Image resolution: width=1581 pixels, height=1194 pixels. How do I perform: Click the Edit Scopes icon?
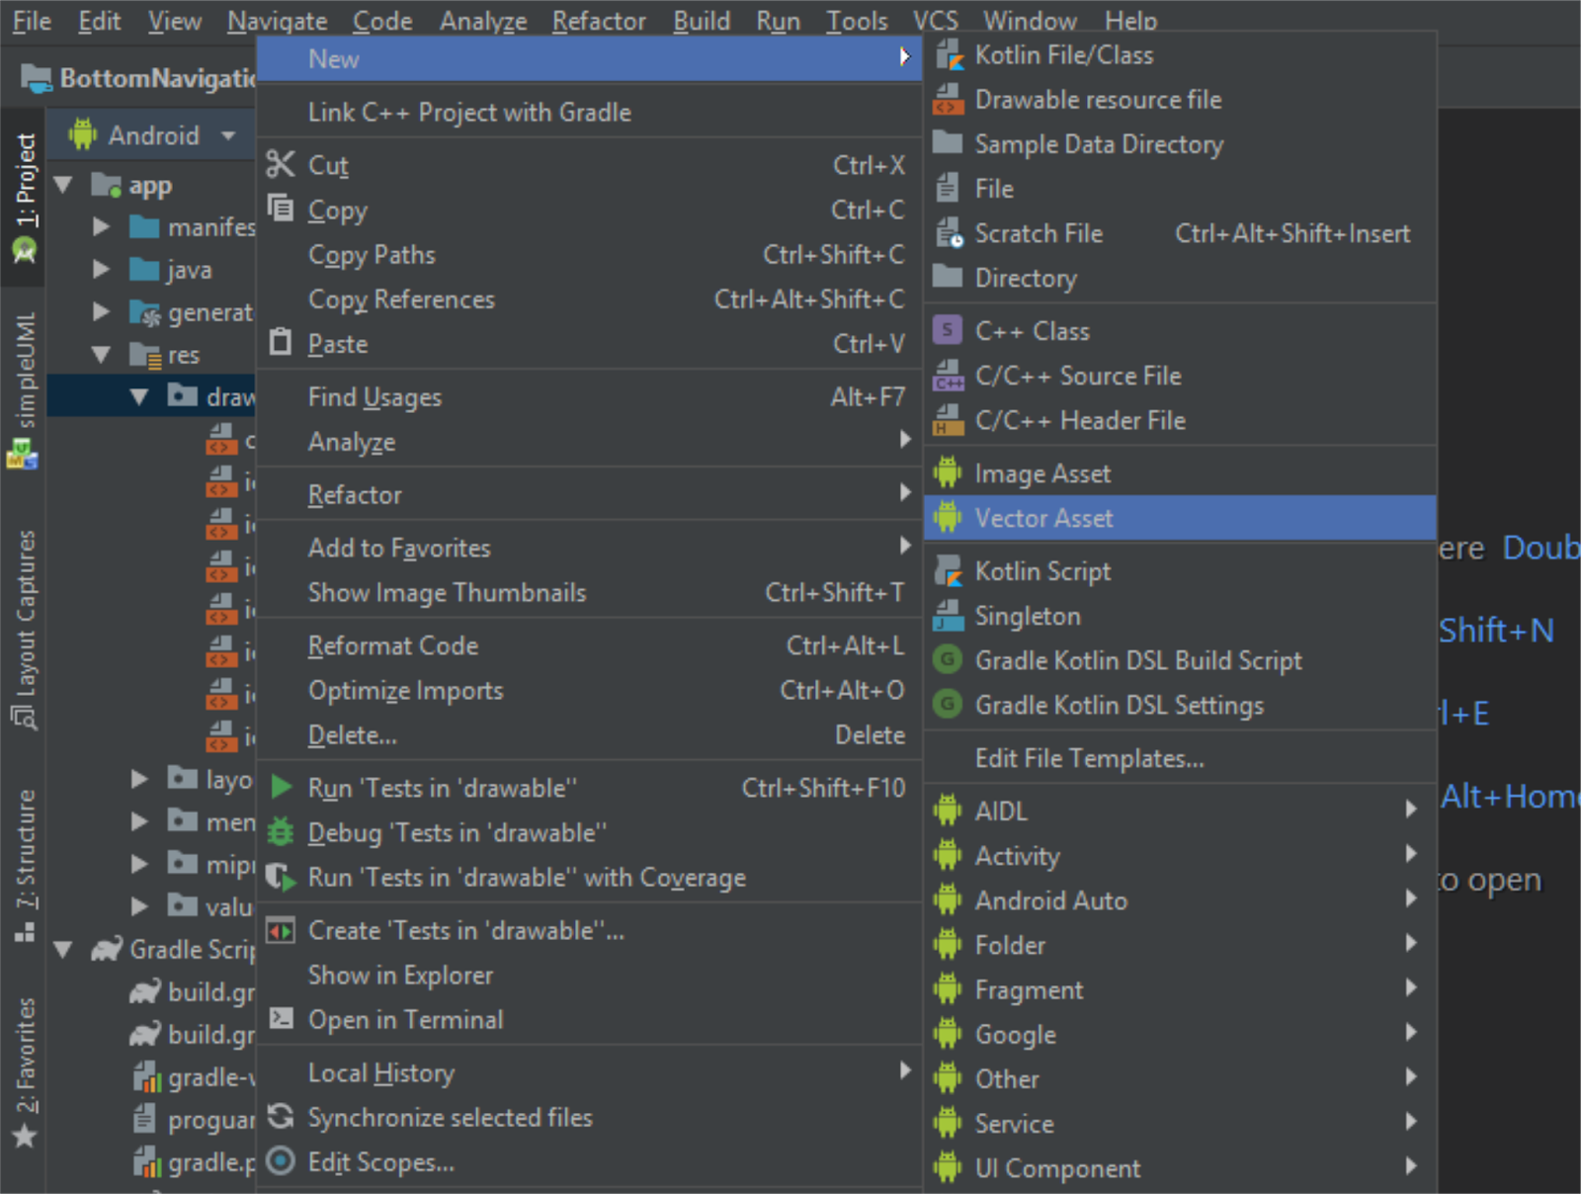(x=281, y=1160)
